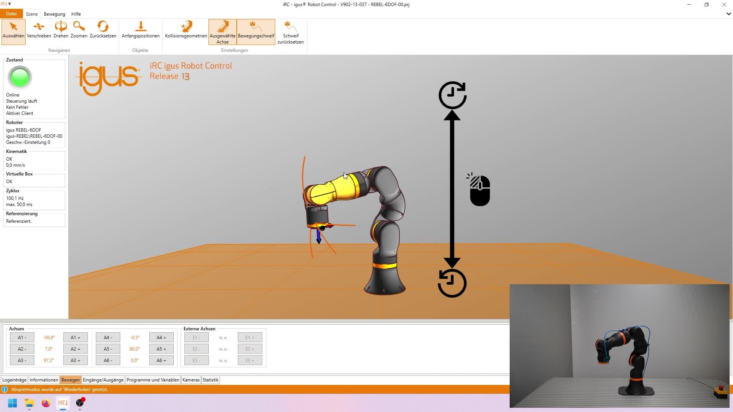Click the black robot base in 3D view
The image size is (733, 412).
point(385,280)
